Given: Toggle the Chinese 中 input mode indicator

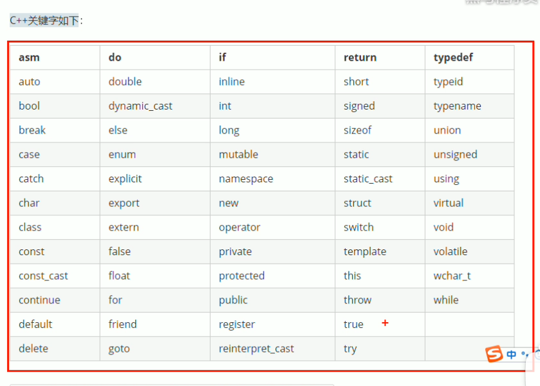Looking at the screenshot, I should pyautogui.click(x=512, y=354).
